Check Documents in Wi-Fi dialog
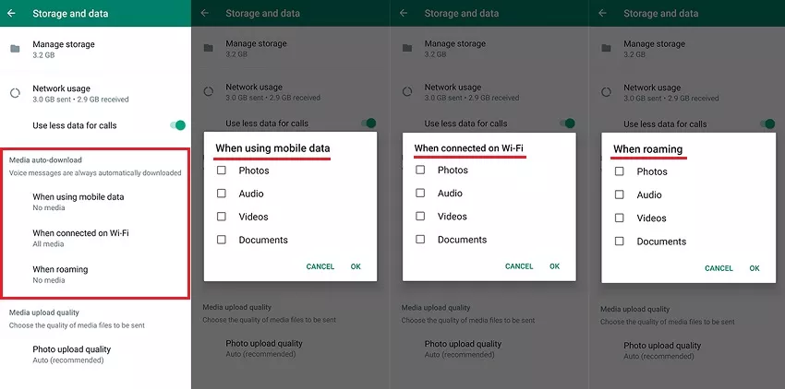This screenshot has height=389, width=785. (420, 240)
